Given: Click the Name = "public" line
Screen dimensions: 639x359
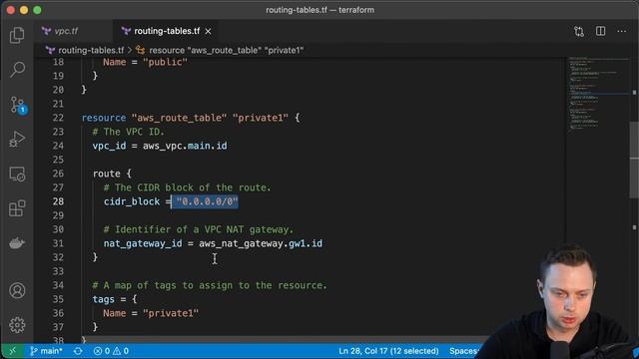Looking at the screenshot, I should coord(145,62).
